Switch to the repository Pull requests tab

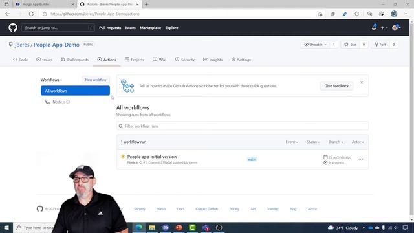(x=75, y=60)
